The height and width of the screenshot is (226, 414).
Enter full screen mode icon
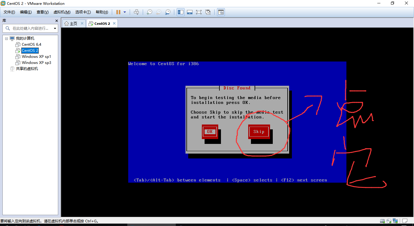point(199,12)
